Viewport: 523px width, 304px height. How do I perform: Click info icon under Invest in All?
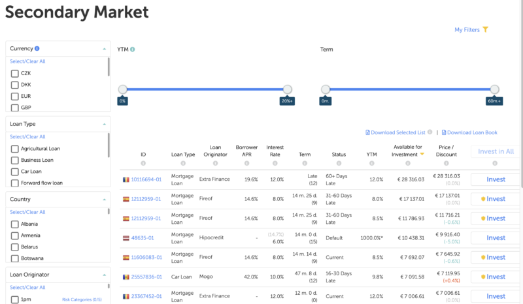pyautogui.click(x=495, y=163)
